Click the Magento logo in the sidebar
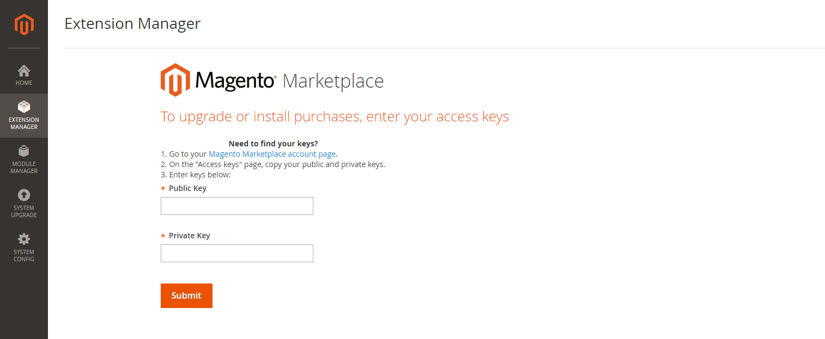This screenshot has height=339, width=825. point(24,24)
